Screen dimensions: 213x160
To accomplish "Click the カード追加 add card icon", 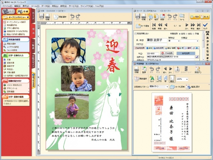I will (142, 26).
